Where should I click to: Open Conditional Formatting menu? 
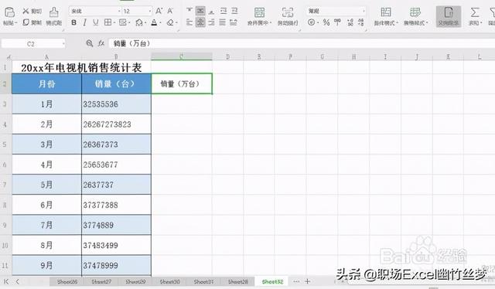(386, 16)
